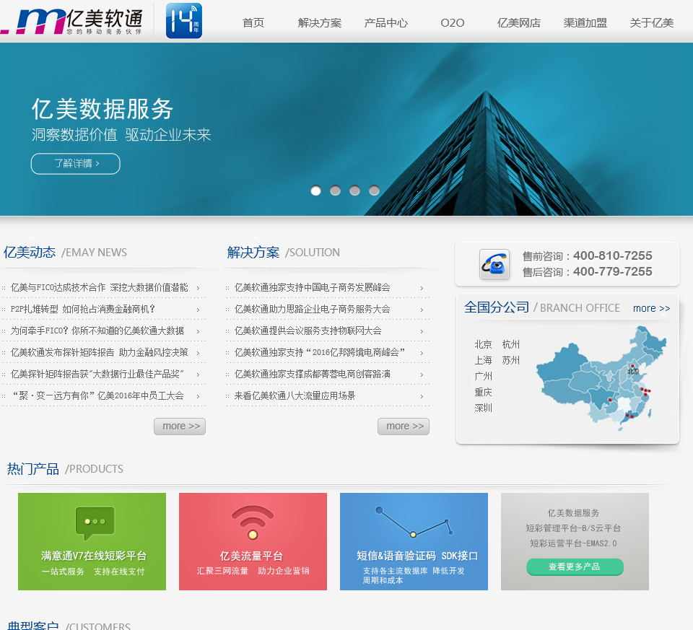Click more button under 解决方案 list
Viewport: 693px width, 630px height.
click(x=404, y=426)
